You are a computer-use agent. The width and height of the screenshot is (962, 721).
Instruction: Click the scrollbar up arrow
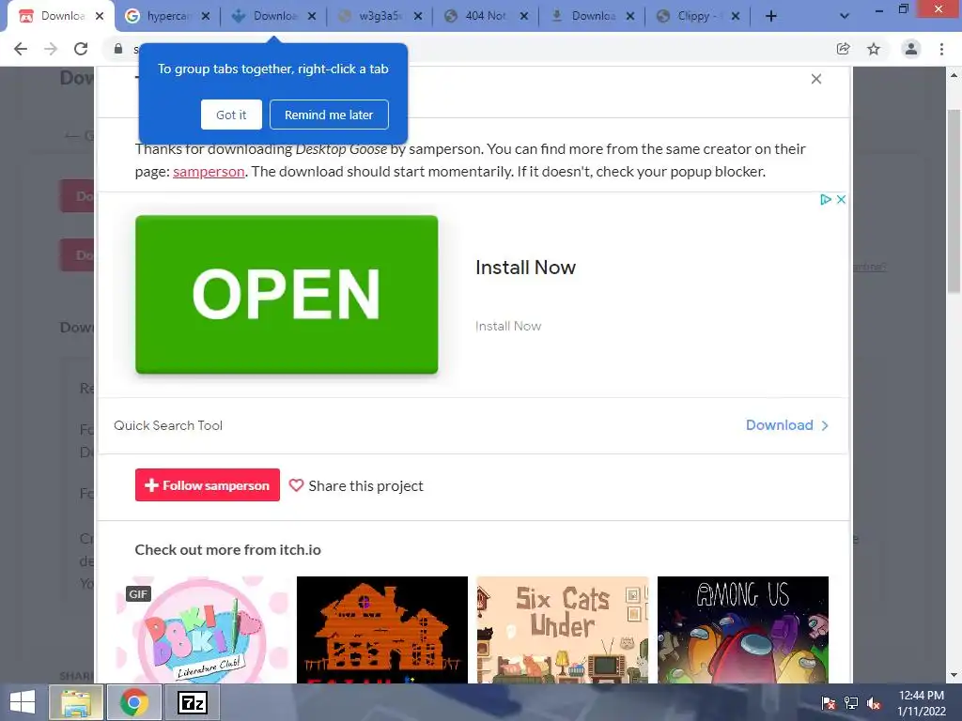point(954,75)
